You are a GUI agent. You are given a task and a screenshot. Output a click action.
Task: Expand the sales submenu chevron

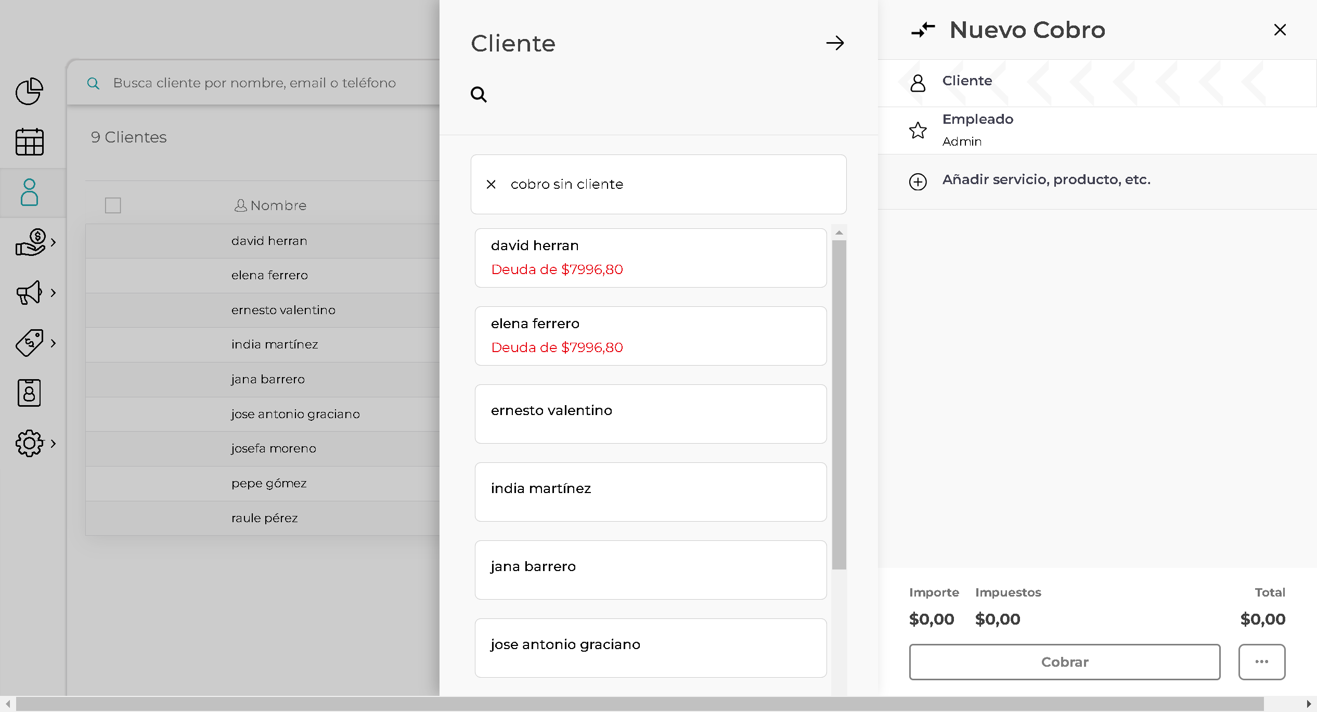53,242
